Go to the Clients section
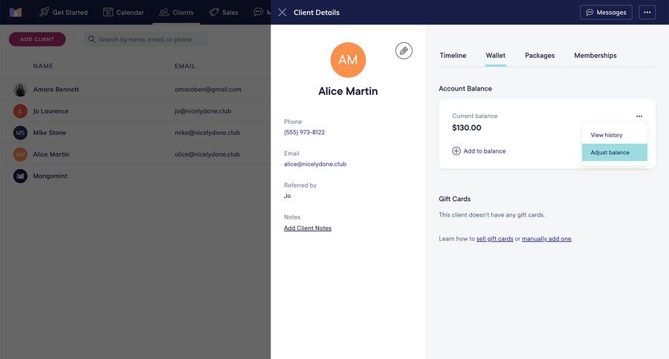The image size is (669, 359). click(176, 13)
